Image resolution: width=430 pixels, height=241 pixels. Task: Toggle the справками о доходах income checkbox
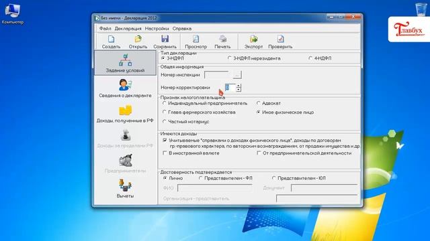coord(165,140)
